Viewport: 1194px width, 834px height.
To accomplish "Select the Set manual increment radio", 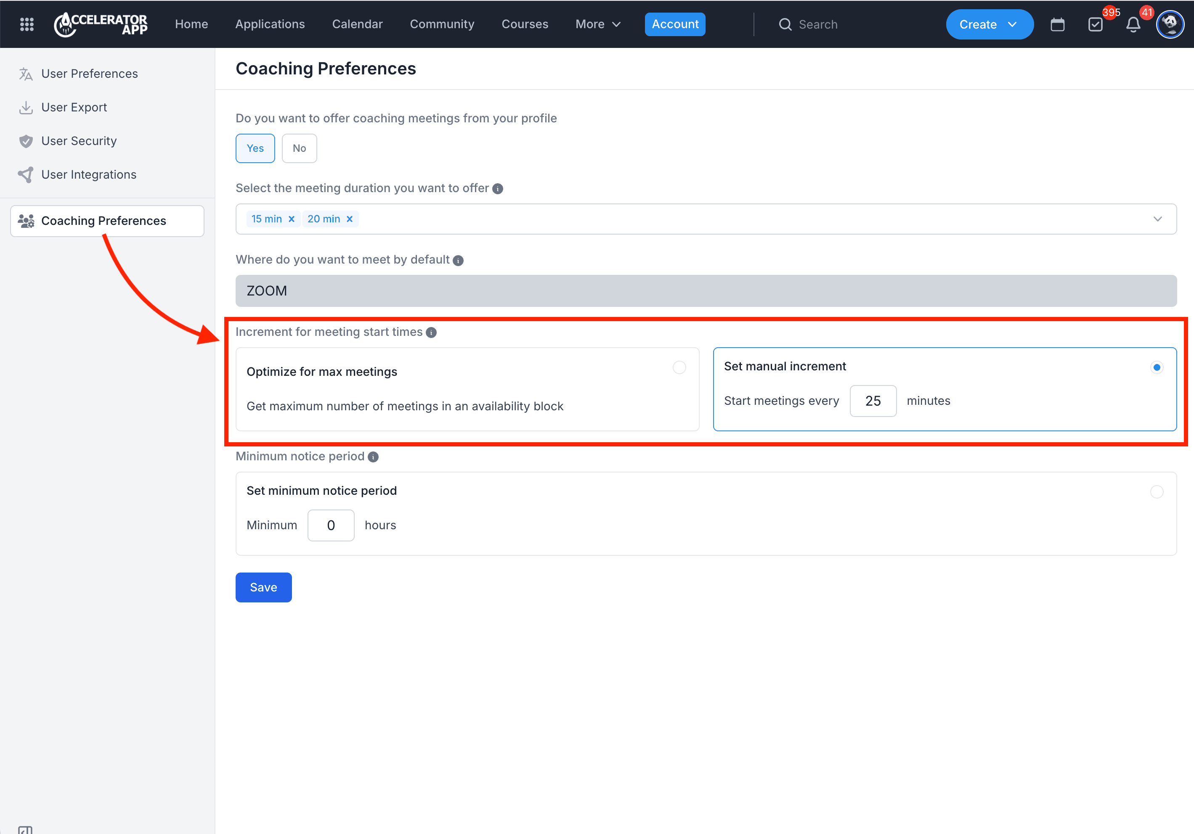I will pyautogui.click(x=1157, y=367).
